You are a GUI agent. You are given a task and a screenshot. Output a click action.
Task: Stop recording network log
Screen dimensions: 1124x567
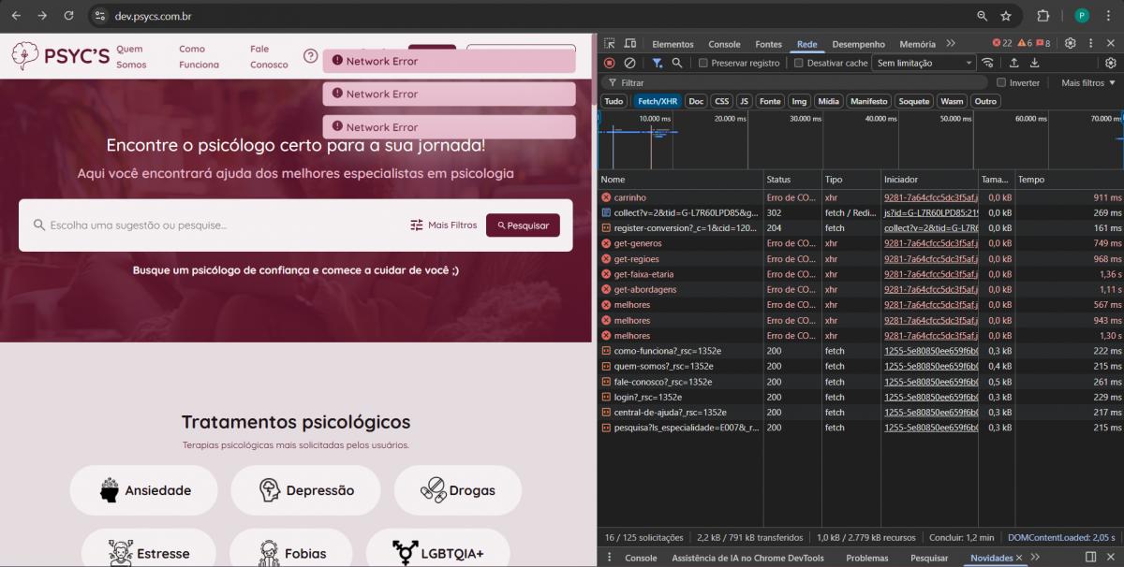coord(610,63)
